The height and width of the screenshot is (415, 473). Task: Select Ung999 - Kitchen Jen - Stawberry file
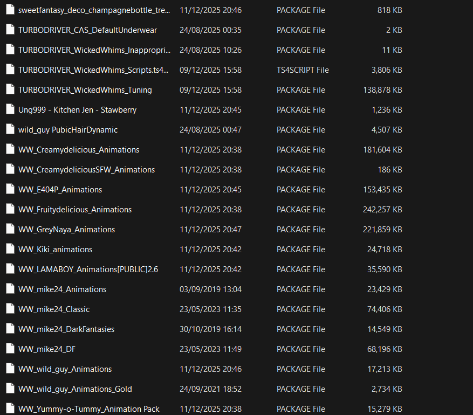pyautogui.click(x=77, y=110)
